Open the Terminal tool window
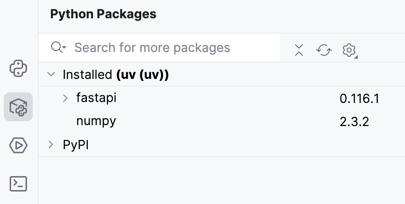Viewport: 405px width, 204px height. pos(18,183)
